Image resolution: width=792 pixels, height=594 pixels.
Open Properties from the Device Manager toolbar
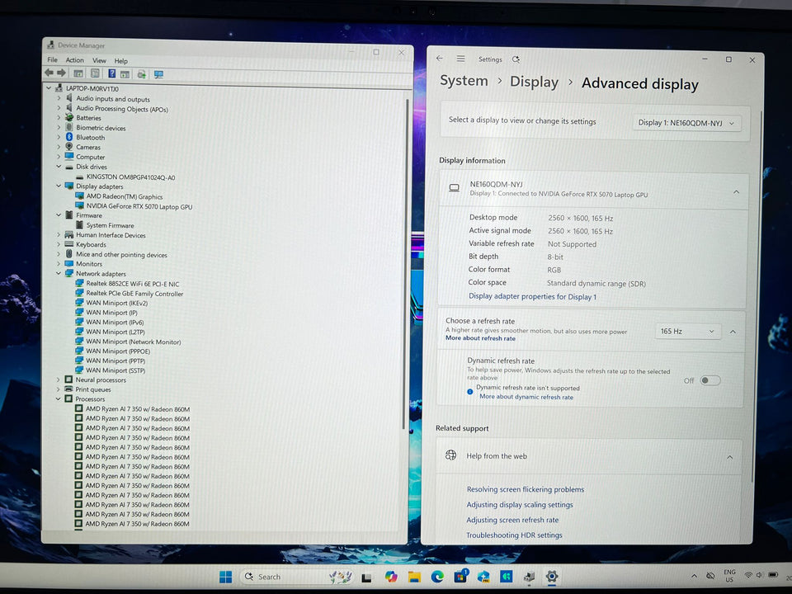pos(95,73)
